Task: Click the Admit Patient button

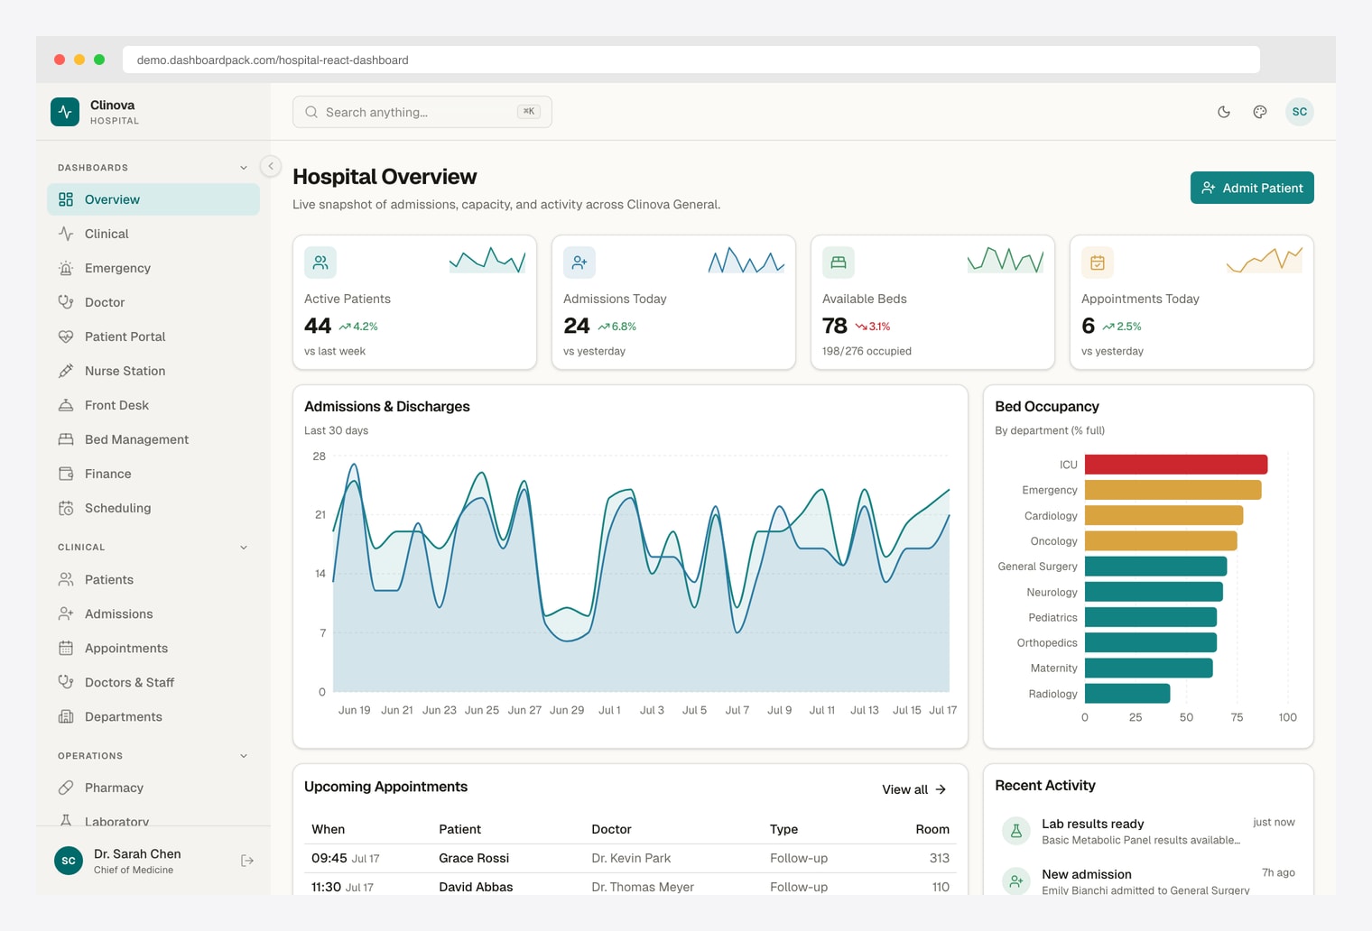Action: 1252,188
